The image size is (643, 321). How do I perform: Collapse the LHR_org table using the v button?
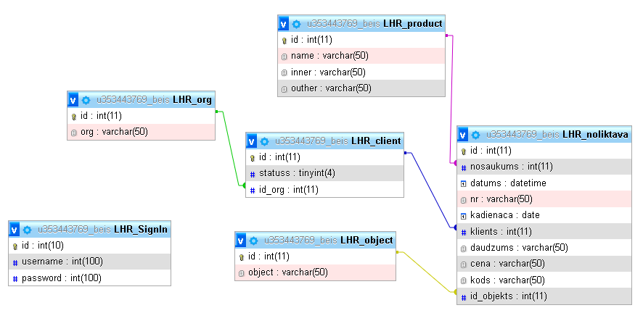(73, 100)
